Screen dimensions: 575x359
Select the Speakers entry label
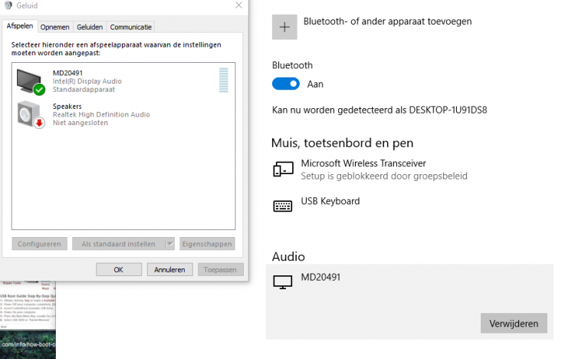pos(67,106)
